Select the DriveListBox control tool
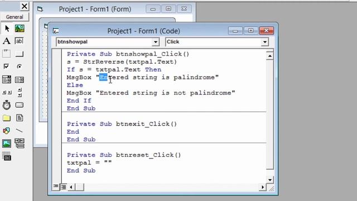Screen dimensions: 357x201 click(x=20, y=105)
